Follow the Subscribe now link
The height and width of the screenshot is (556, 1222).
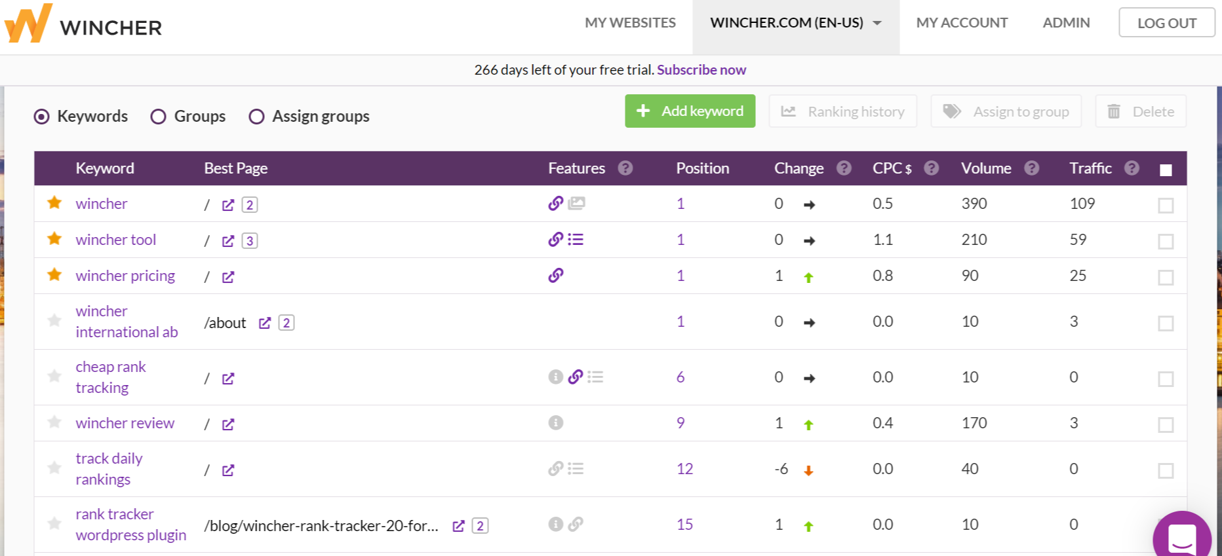point(701,70)
